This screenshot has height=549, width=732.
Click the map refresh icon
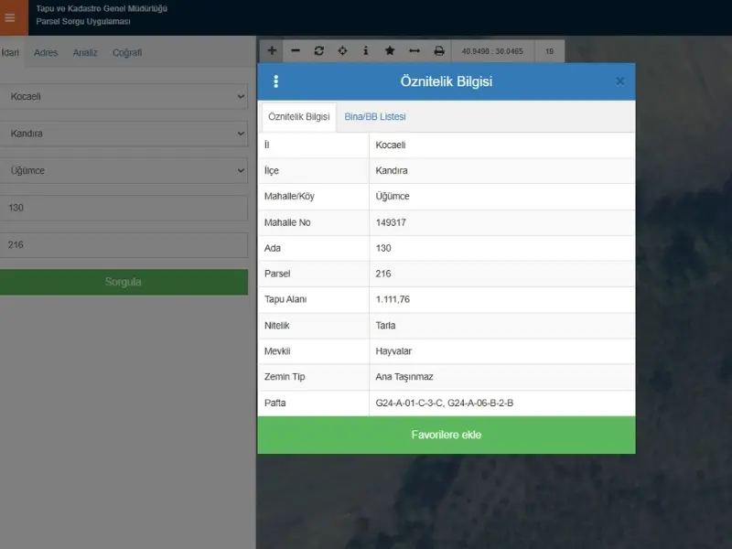pyautogui.click(x=318, y=51)
